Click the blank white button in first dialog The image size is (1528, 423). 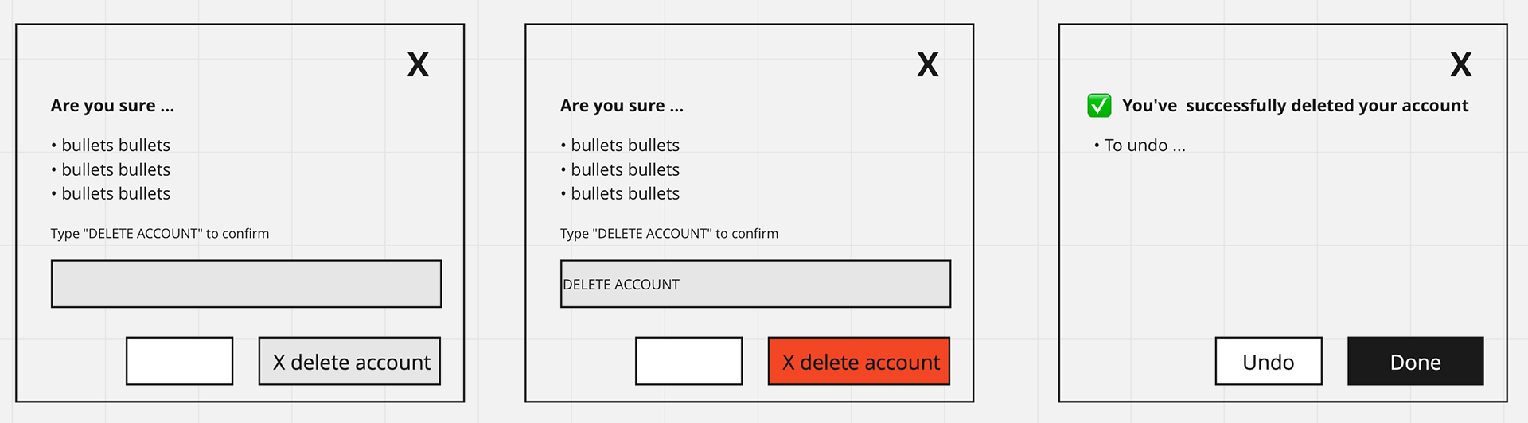click(180, 361)
